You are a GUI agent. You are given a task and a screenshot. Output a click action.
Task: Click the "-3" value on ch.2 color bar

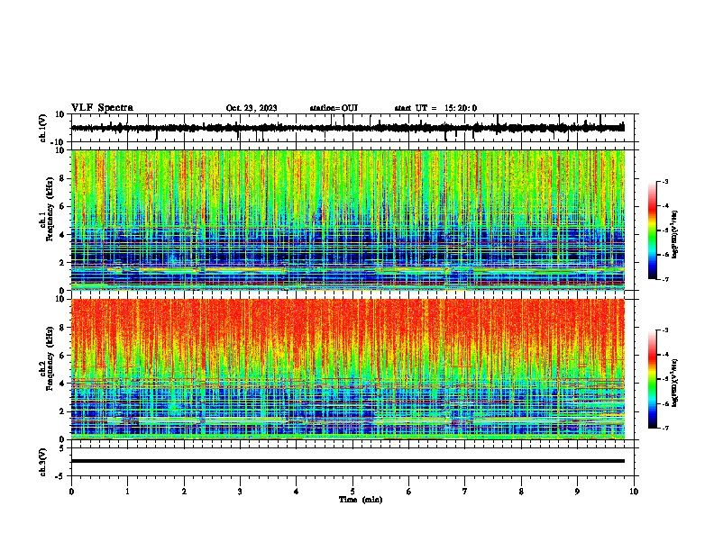pyautogui.click(x=664, y=330)
